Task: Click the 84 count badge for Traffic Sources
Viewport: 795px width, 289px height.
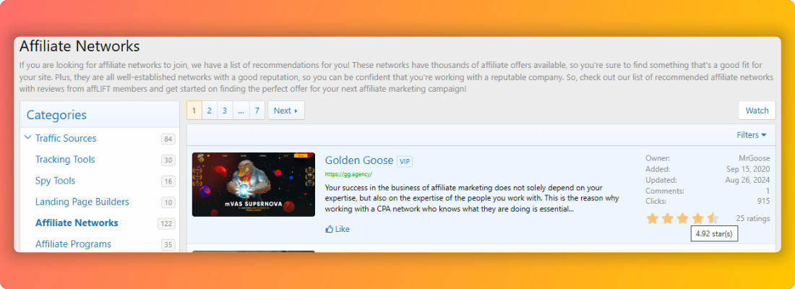Action: click(168, 139)
